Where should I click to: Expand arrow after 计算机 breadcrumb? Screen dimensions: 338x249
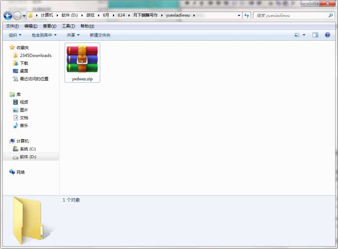[x=57, y=15]
